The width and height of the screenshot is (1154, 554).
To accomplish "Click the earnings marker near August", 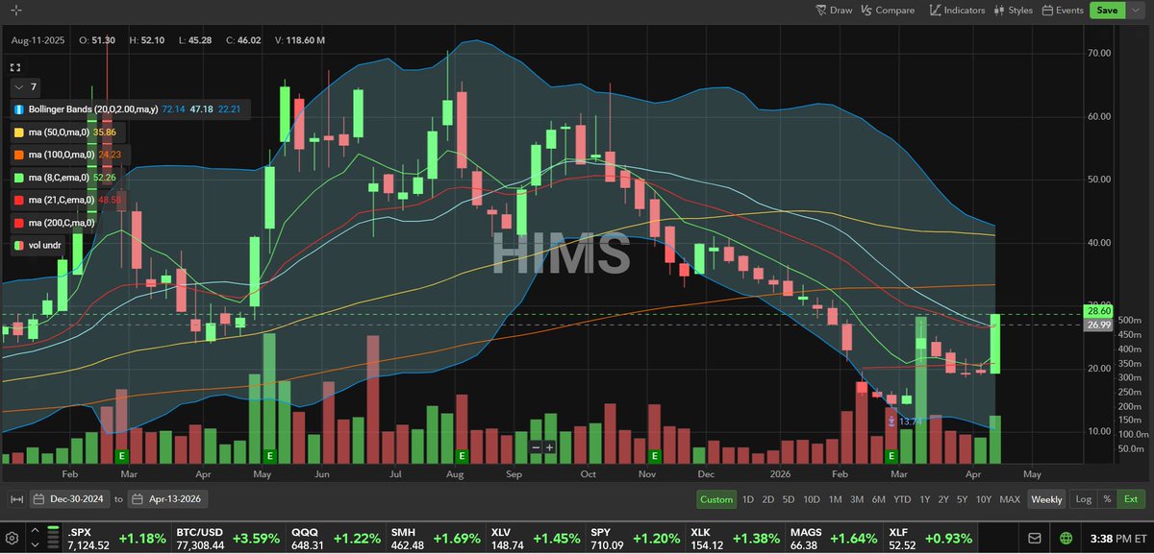I will (x=462, y=455).
